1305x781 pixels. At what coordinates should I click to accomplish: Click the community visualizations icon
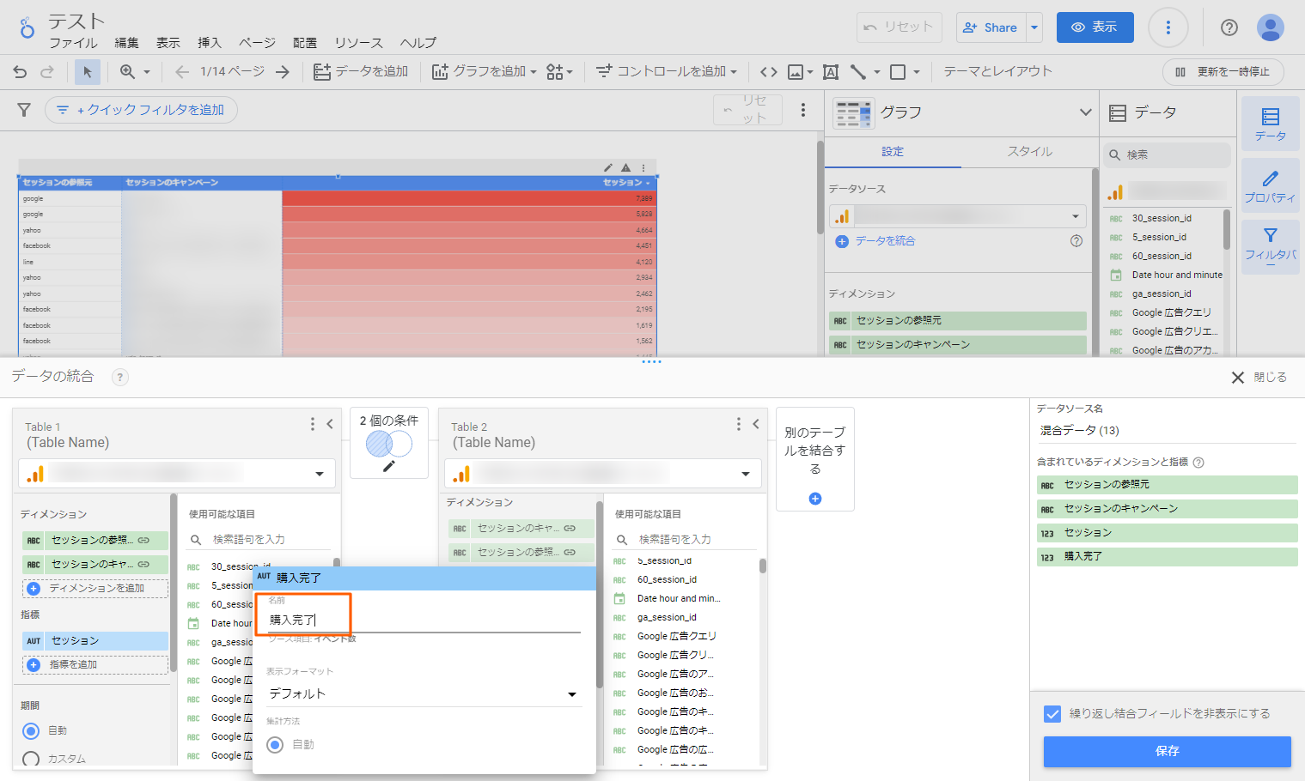click(555, 72)
